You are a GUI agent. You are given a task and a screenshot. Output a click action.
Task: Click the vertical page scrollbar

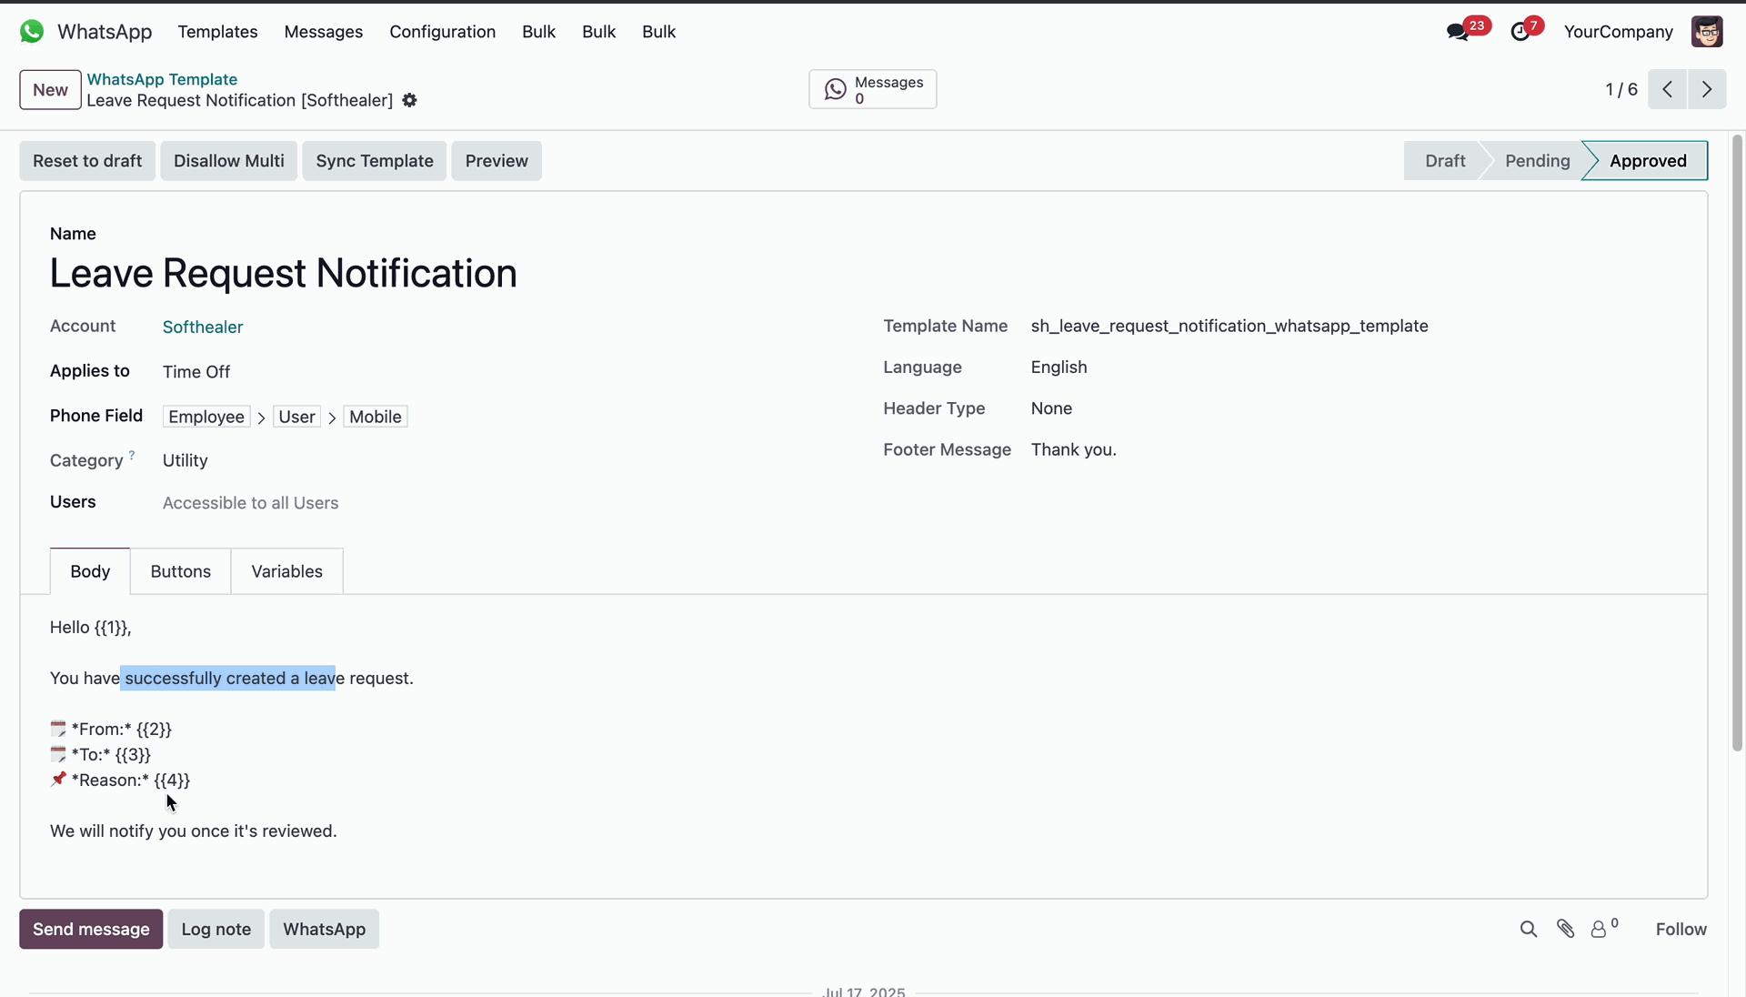pyautogui.click(x=1737, y=442)
